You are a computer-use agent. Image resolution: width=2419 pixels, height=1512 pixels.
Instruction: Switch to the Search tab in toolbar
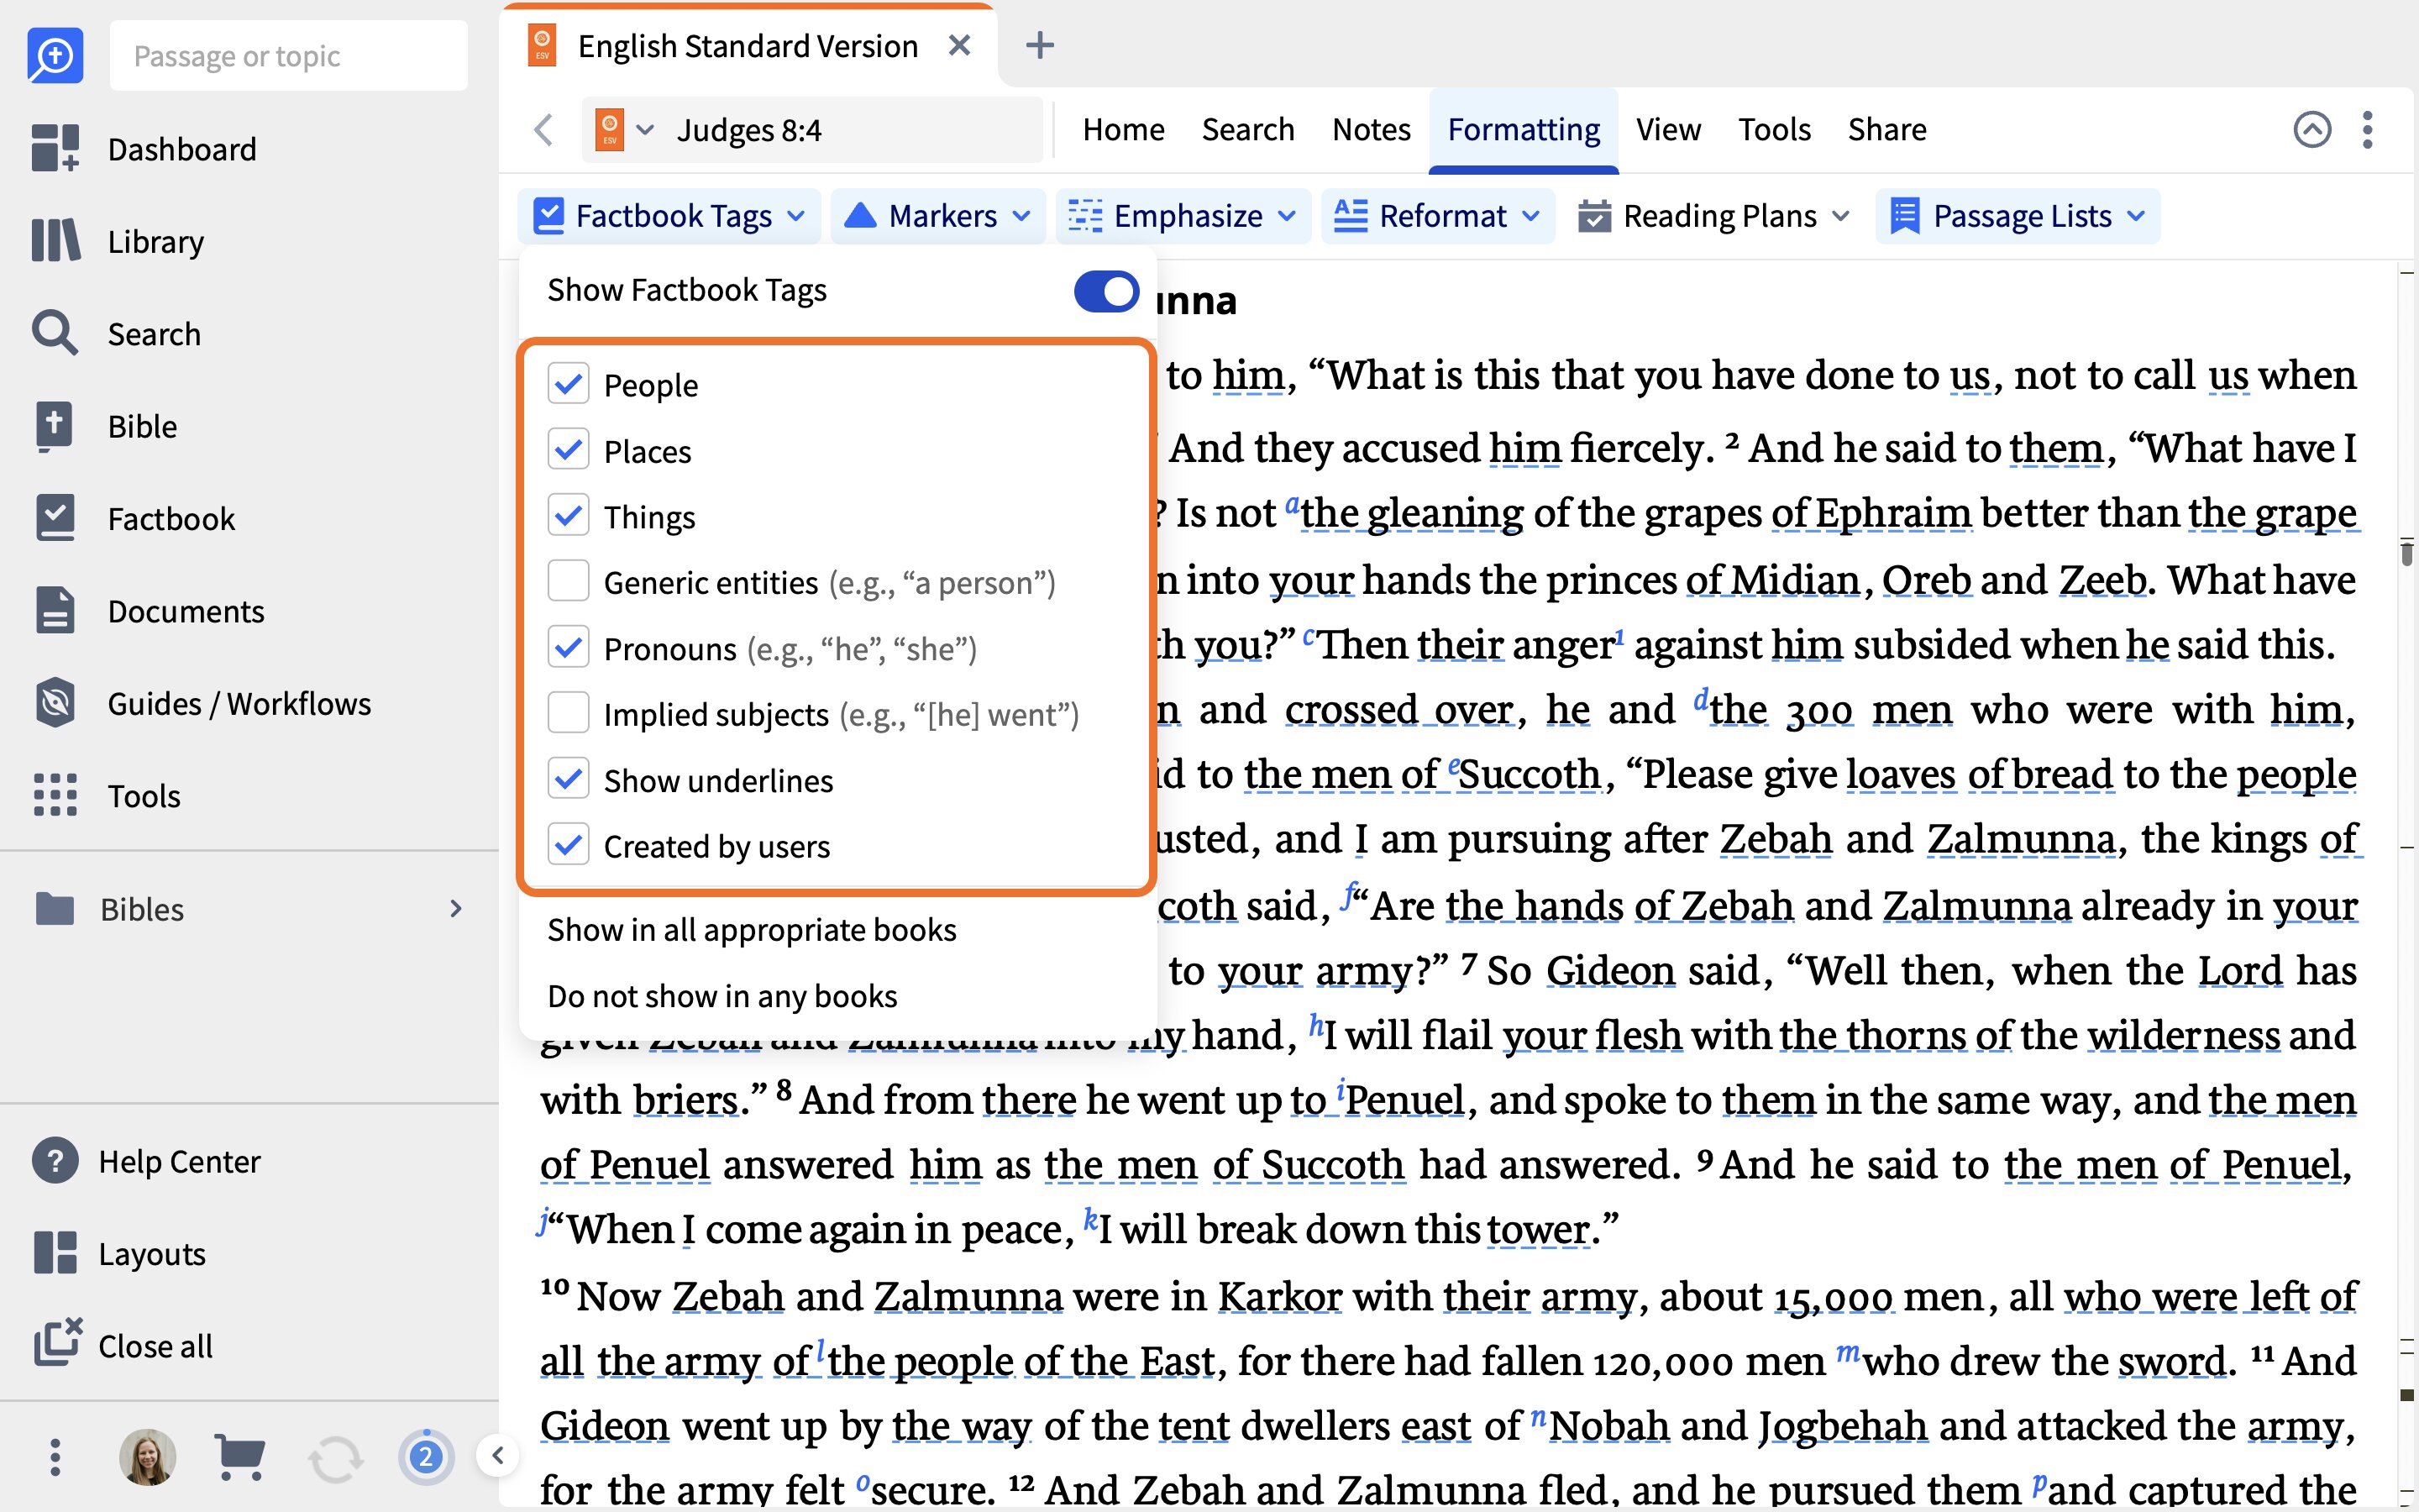(x=1247, y=129)
